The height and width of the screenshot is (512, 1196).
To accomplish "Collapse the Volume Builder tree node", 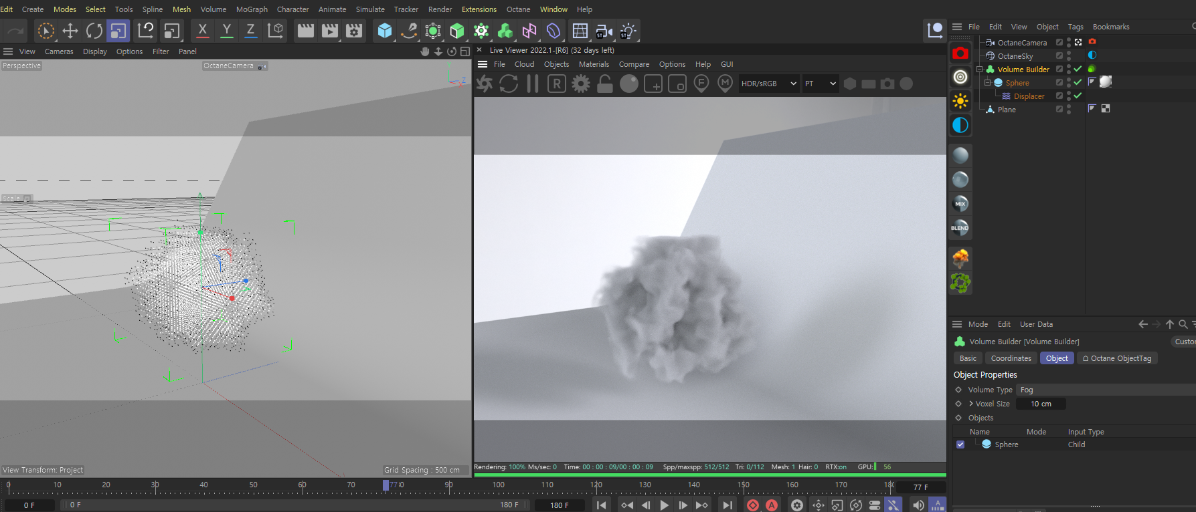I will click(x=980, y=69).
